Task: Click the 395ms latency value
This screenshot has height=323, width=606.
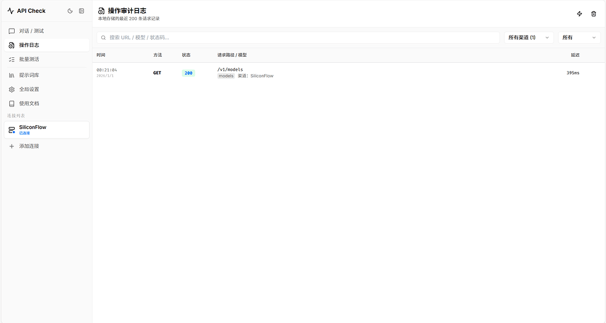Action: (573, 73)
